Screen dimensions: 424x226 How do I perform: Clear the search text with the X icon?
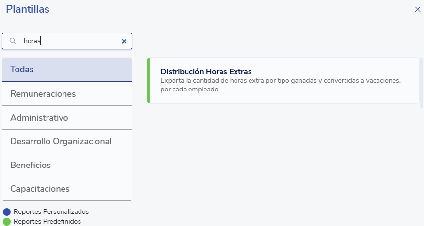(124, 41)
